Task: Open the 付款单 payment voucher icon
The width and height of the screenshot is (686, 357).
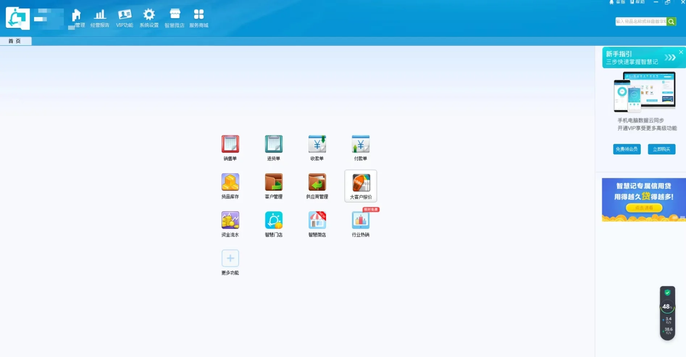Action: (x=361, y=144)
